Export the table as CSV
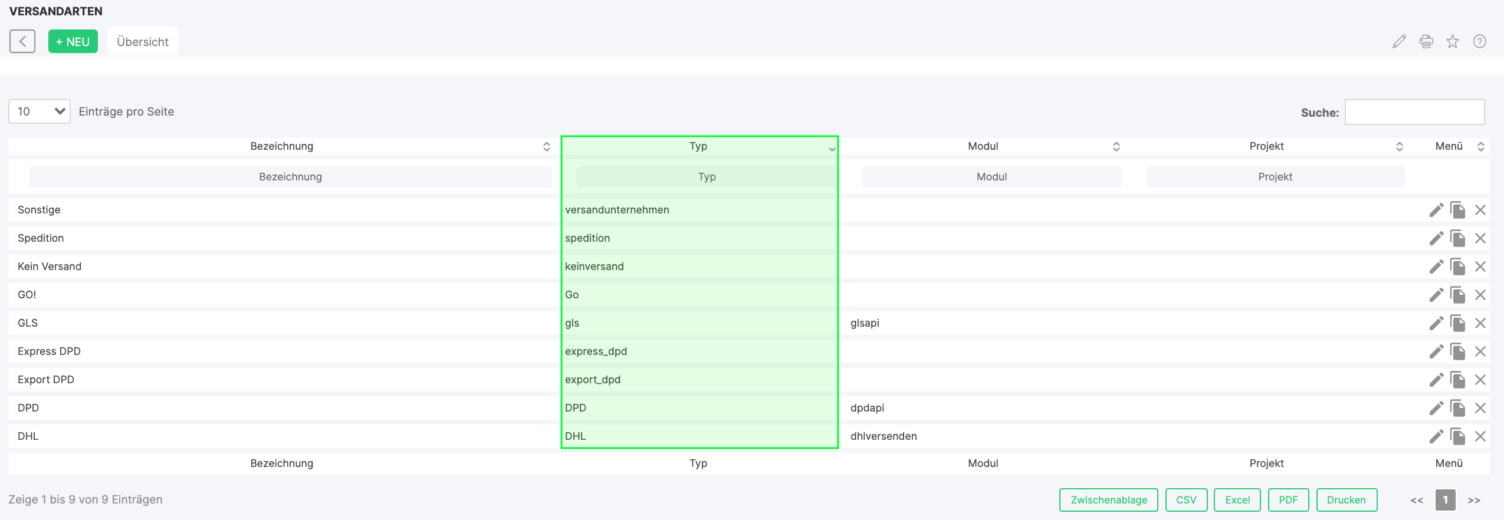The width and height of the screenshot is (1504, 520). (1186, 500)
